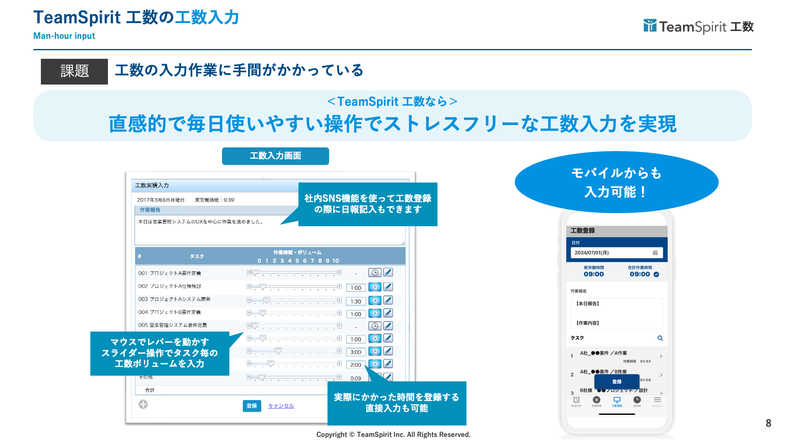Tap the yen 経費精算 icon
The image size is (785, 441).
click(597, 400)
